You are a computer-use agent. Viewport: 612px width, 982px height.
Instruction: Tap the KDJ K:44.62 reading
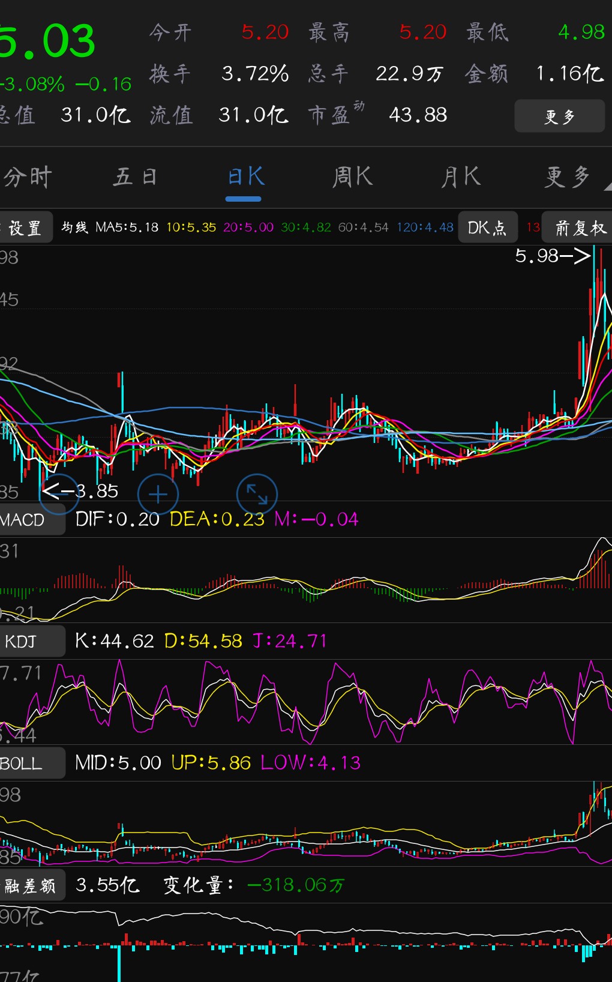click(115, 641)
